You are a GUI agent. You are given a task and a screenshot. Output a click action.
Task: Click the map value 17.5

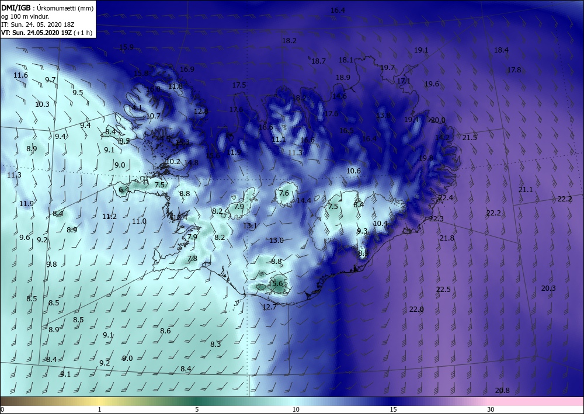pos(239,85)
